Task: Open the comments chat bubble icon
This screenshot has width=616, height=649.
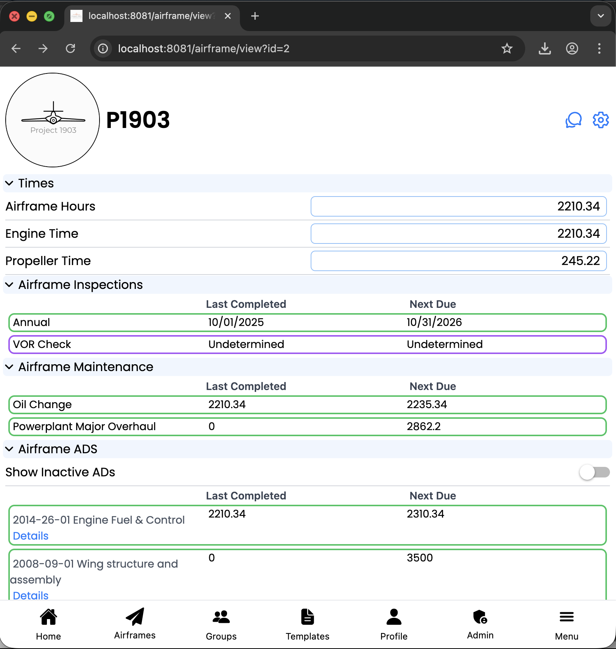Action: pos(573,120)
